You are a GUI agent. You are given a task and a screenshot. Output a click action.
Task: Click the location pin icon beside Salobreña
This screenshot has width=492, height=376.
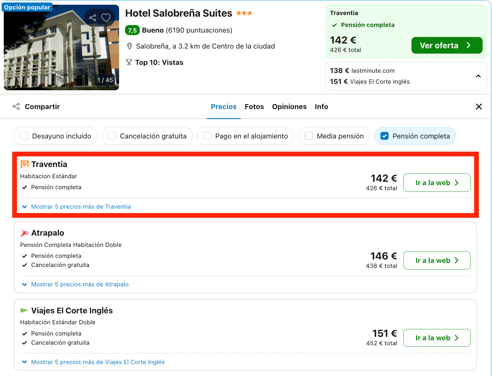pyautogui.click(x=129, y=46)
